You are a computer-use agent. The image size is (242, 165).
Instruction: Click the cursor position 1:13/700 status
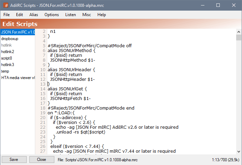(226, 160)
